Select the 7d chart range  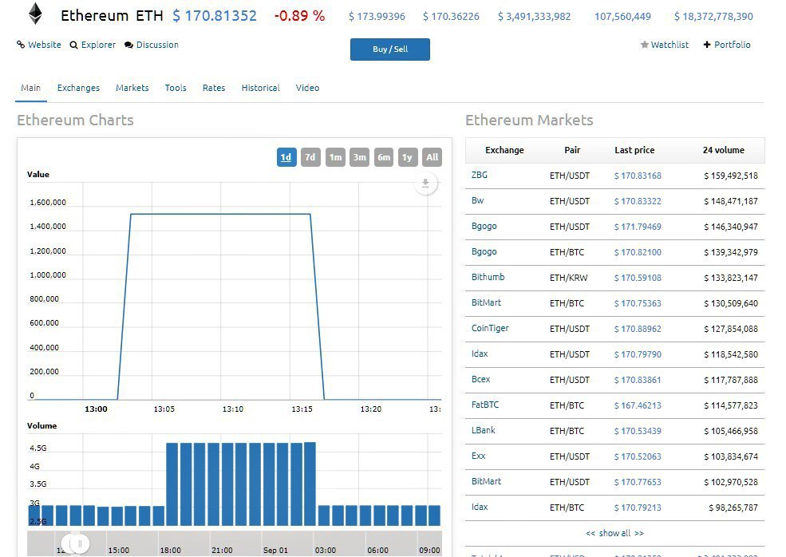click(310, 157)
